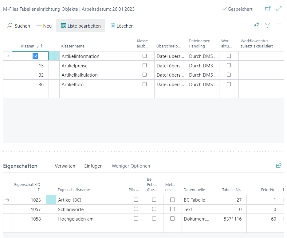The width and height of the screenshot is (287, 238).
Task: Click the Suchen magnifier icon
Action: point(10,26)
